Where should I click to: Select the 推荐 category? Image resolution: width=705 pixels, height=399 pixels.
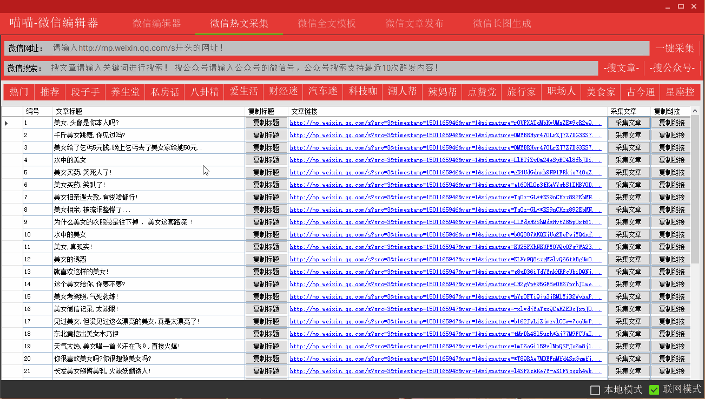[50, 92]
